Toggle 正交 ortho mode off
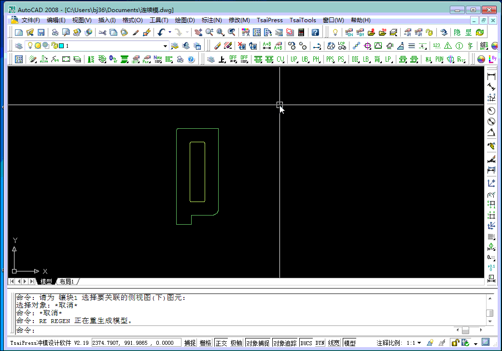This screenshot has width=502, height=351. [x=221, y=343]
